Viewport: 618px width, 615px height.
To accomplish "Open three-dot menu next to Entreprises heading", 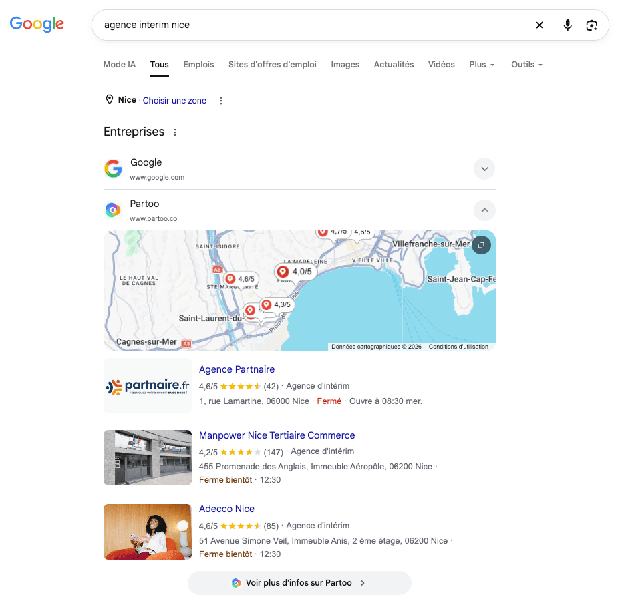I will coord(175,132).
